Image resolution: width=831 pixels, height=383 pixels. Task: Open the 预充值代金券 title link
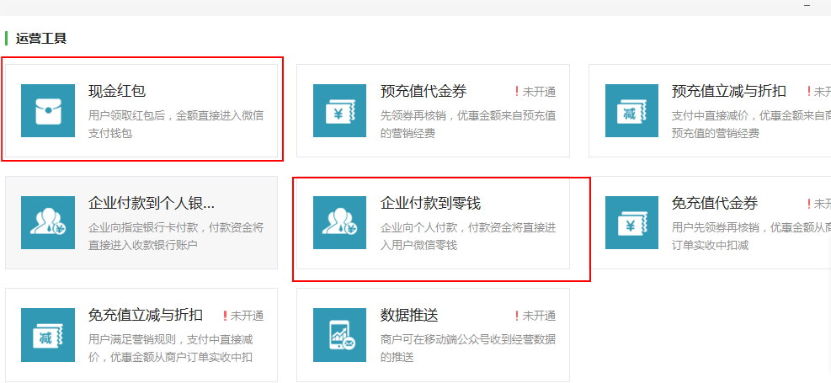coord(423,91)
